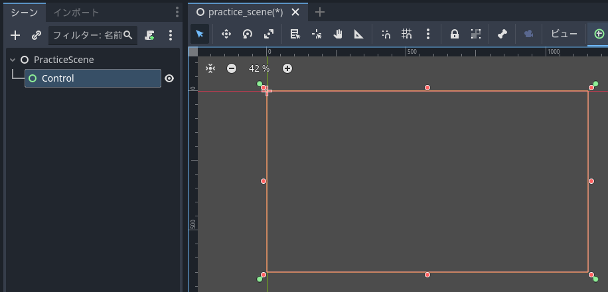Activate the Pan mode hand tool

tap(337, 35)
